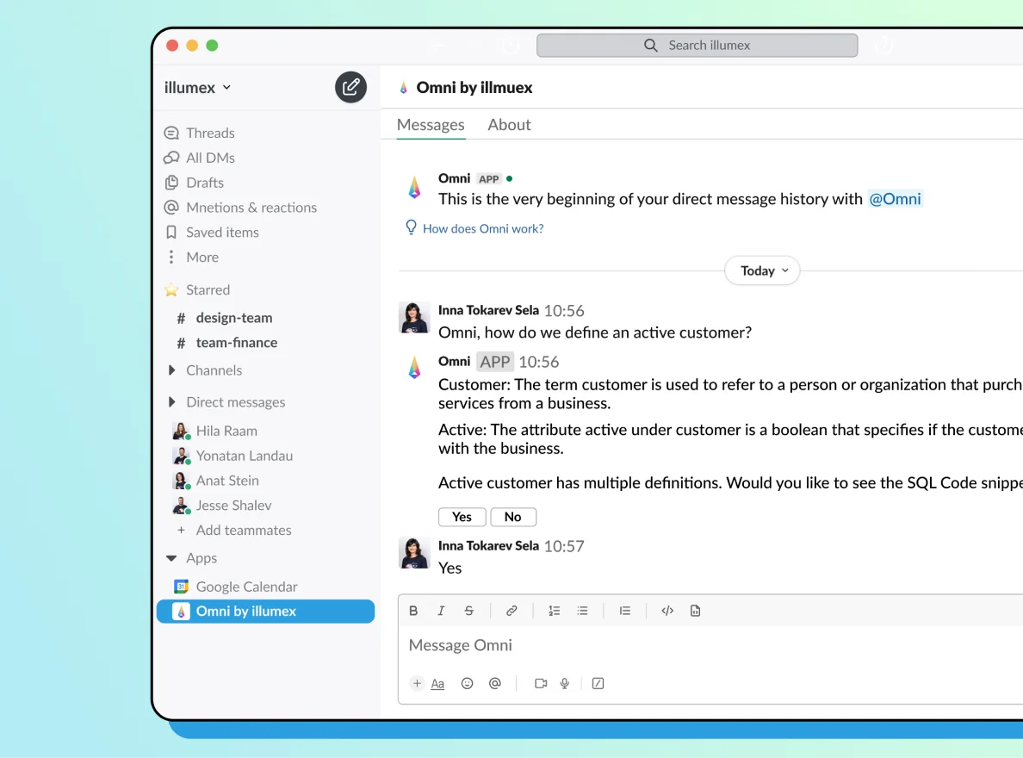1023x758 pixels.
Task: Focus the Message Omni input field
Action: tap(711, 645)
